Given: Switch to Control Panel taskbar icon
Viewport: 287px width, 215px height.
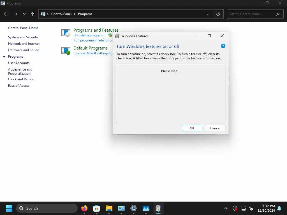Looking at the screenshot, I should 121,208.
